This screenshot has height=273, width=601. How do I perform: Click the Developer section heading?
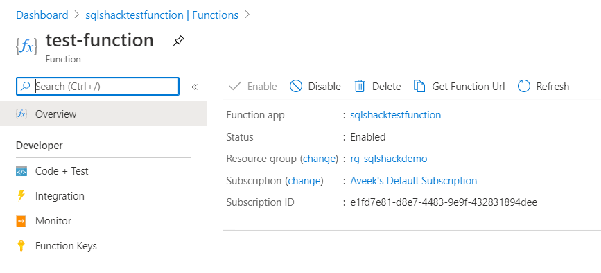pos(40,146)
